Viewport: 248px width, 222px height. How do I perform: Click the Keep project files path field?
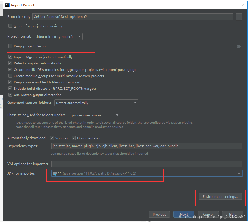click(146, 46)
